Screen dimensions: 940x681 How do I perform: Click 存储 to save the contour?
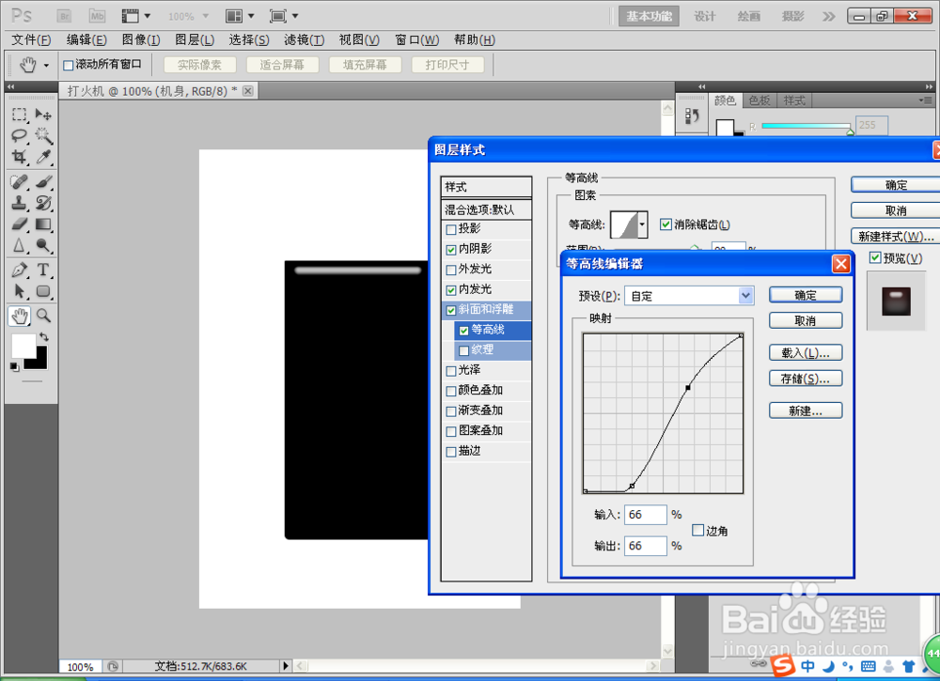click(806, 379)
